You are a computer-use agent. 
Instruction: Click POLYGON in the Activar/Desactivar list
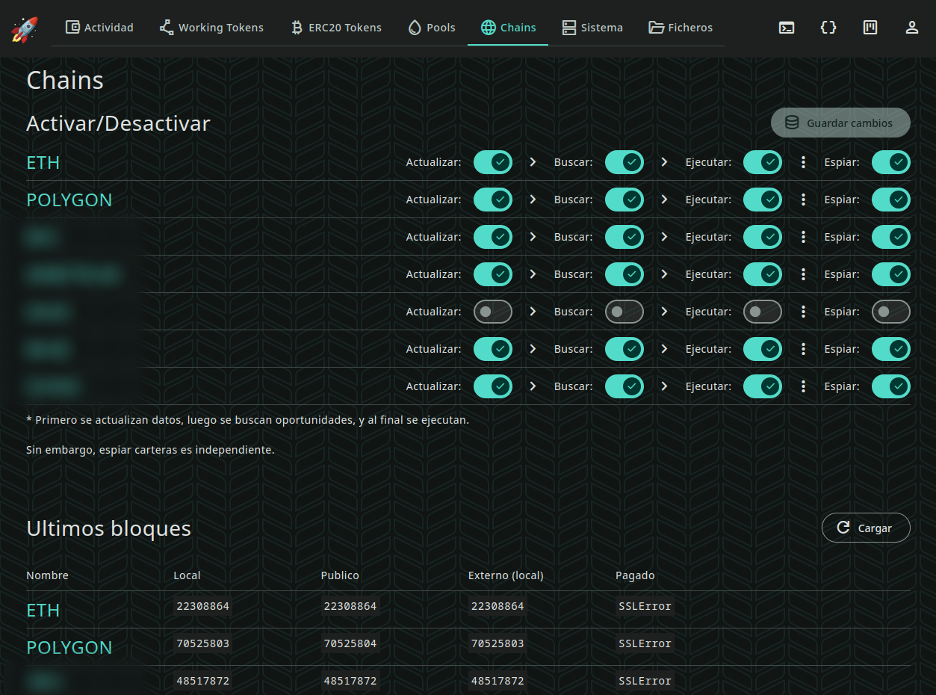point(69,200)
